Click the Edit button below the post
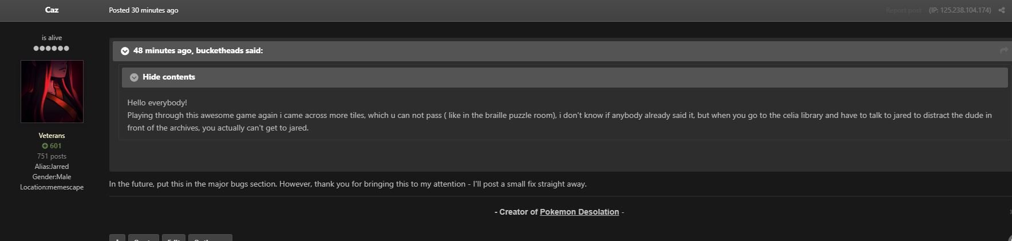 point(173,238)
